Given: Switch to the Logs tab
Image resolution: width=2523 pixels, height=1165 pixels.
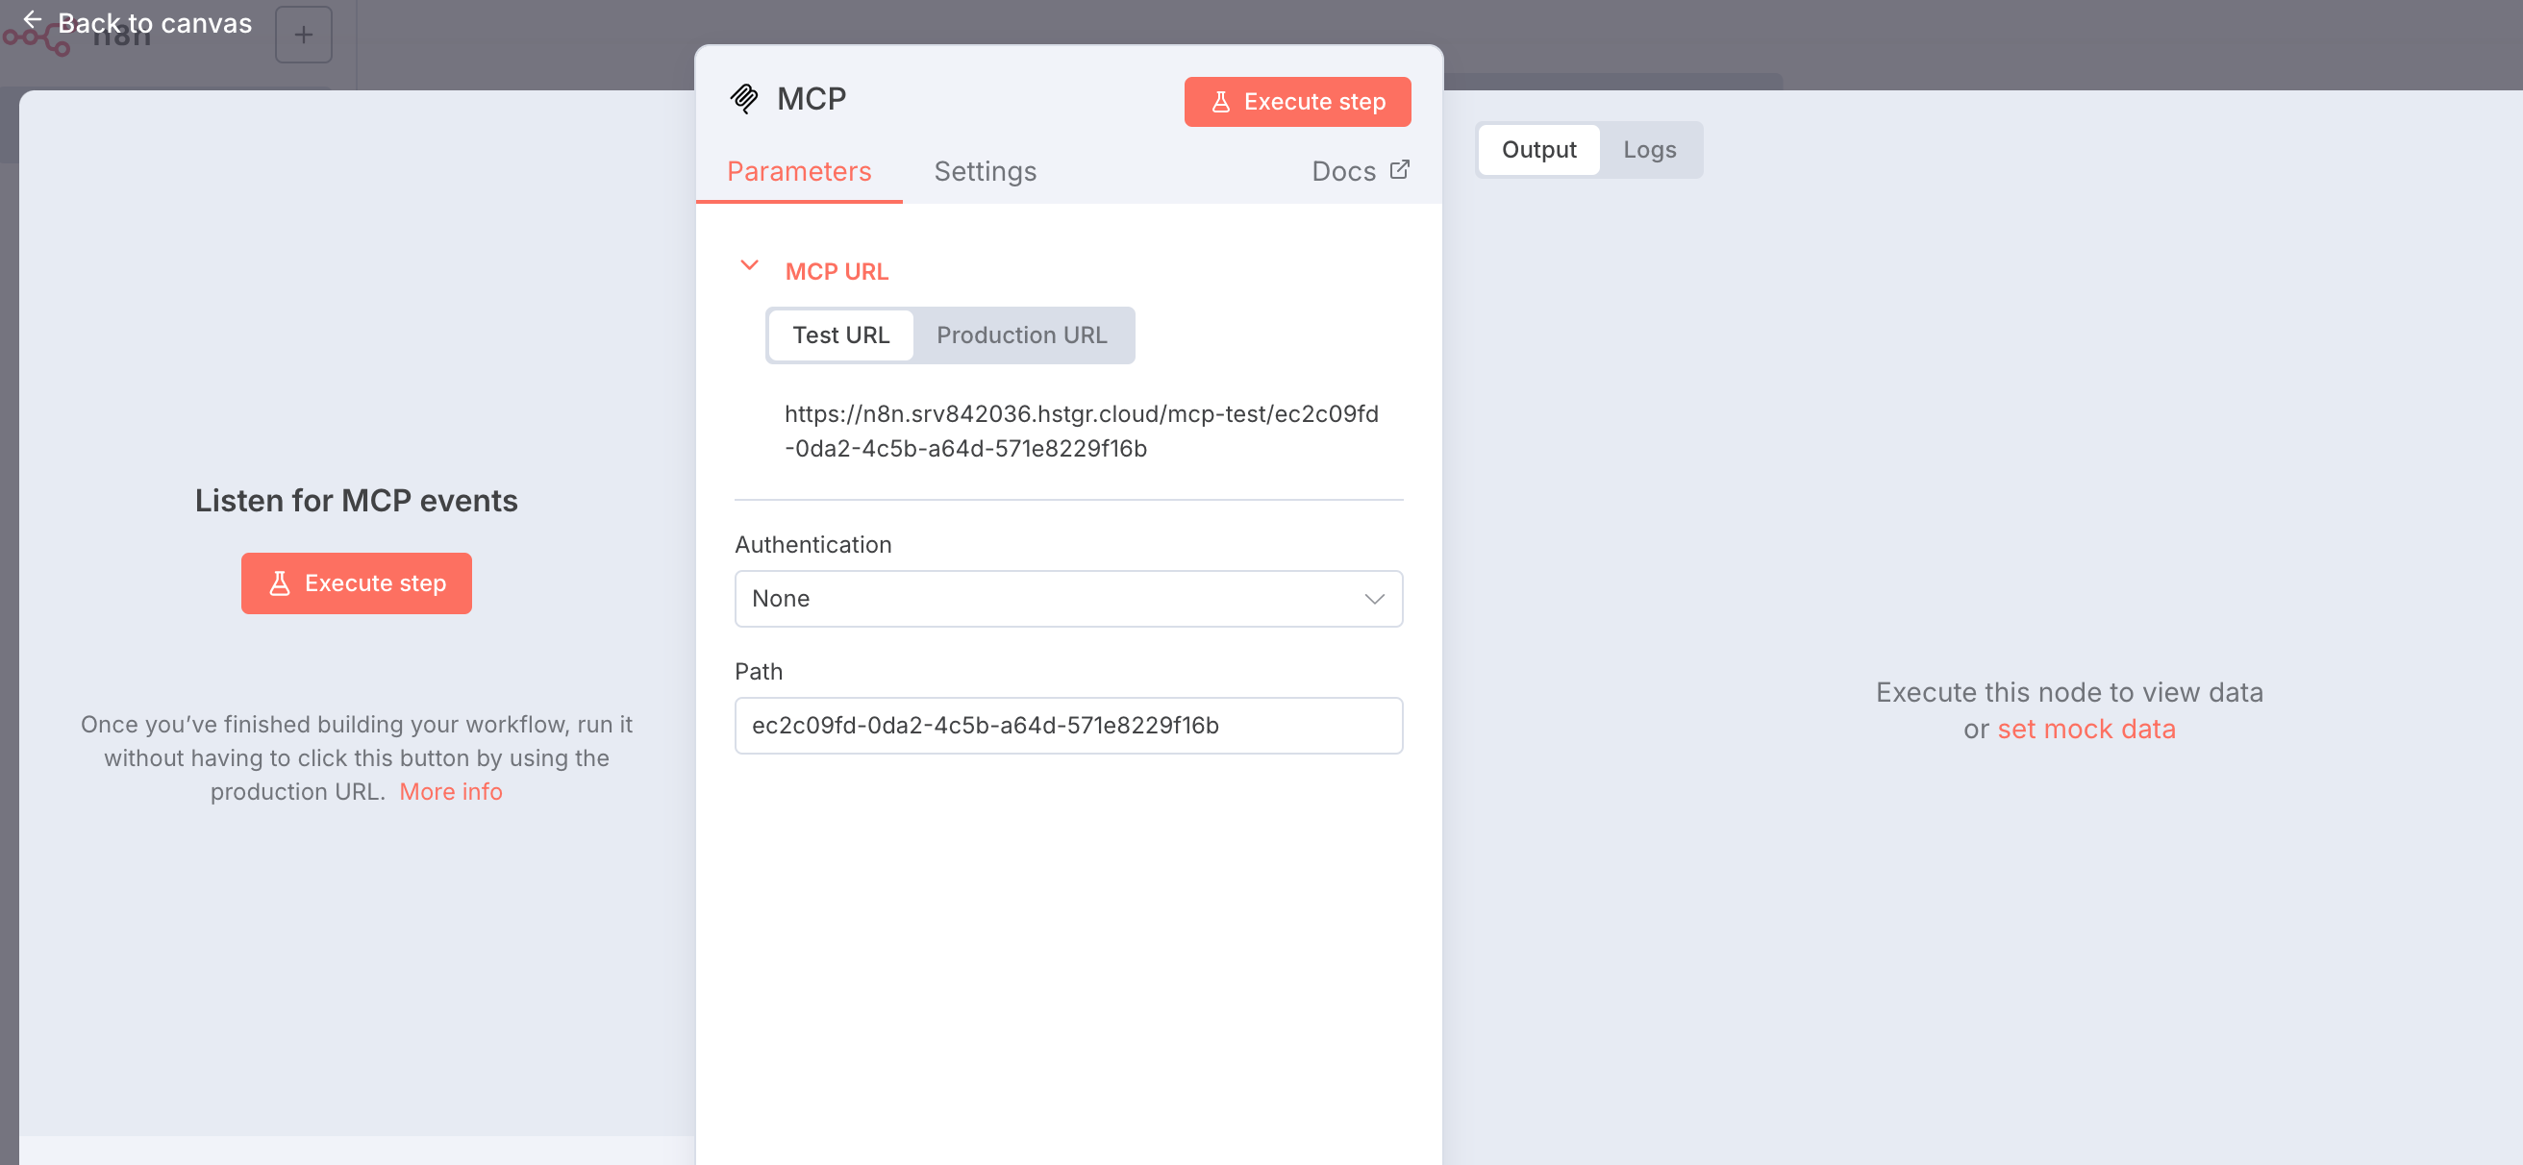Looking at the screenshot, I should 1649,150.
